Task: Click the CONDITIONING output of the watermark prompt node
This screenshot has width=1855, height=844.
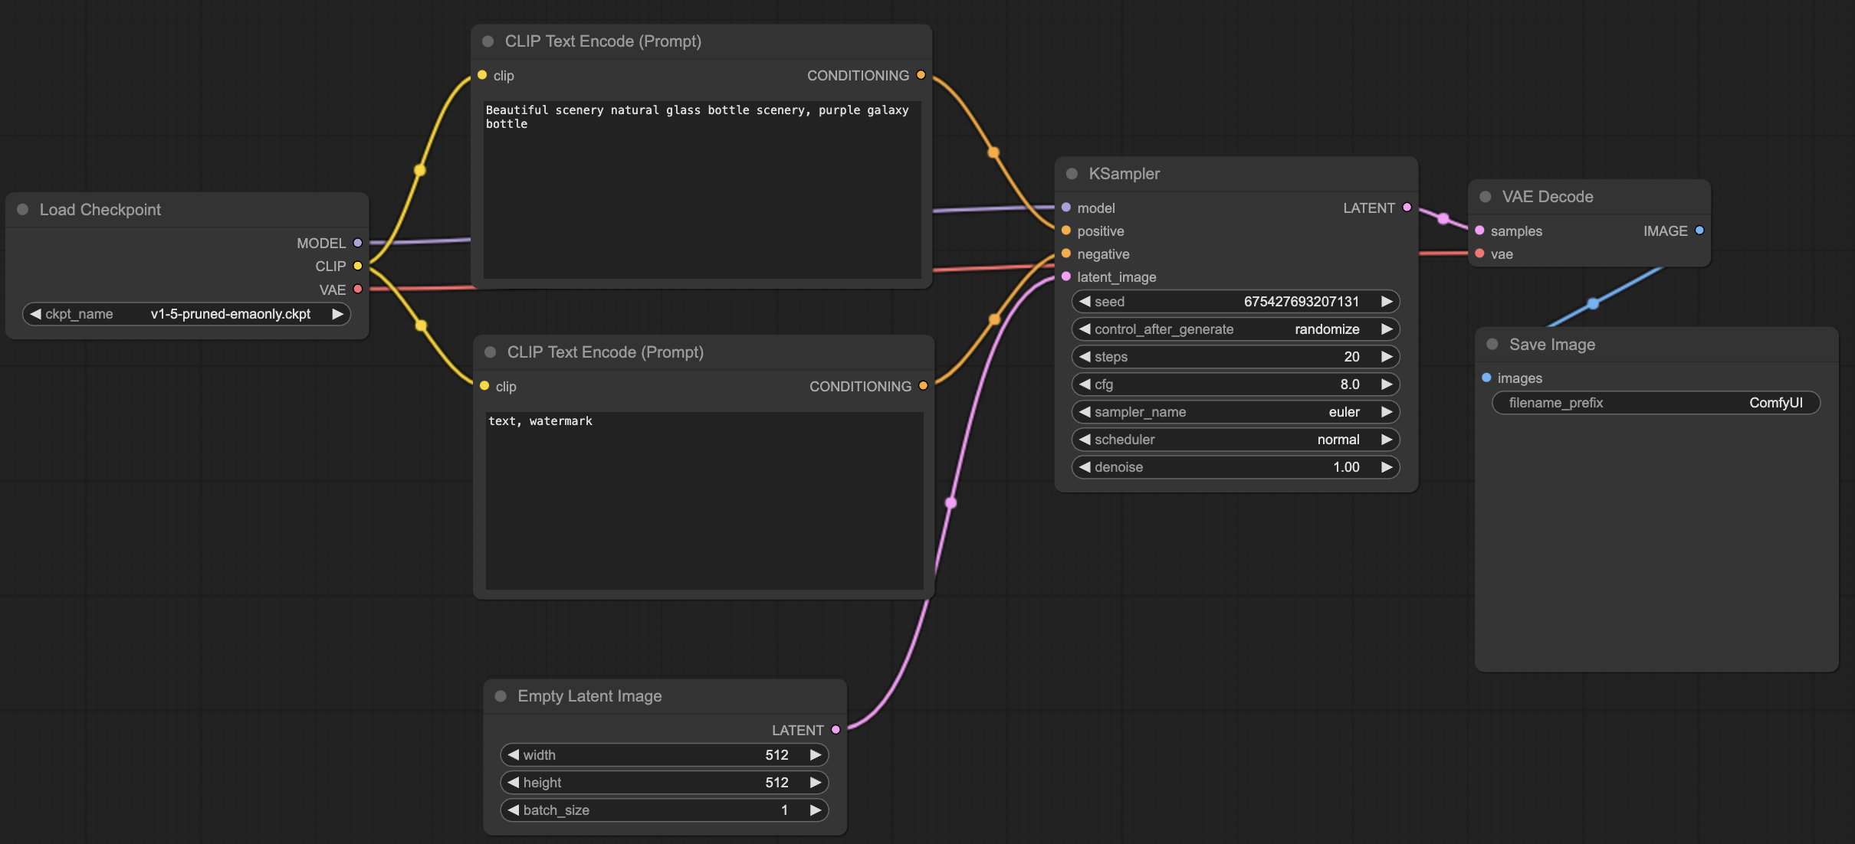Action: click(x=923, y=386)
